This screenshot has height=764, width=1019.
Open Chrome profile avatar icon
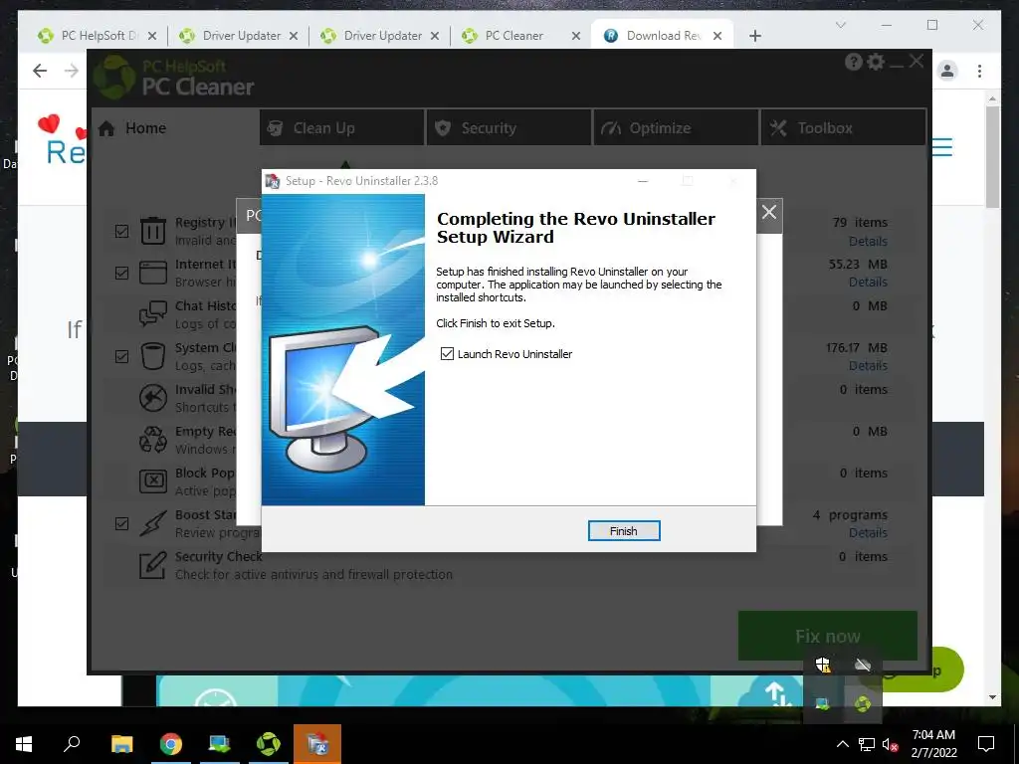point(947,71)
